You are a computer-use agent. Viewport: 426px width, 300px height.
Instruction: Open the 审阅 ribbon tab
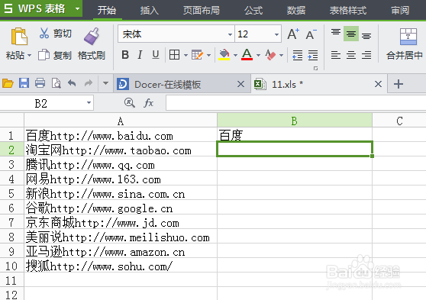400,11
